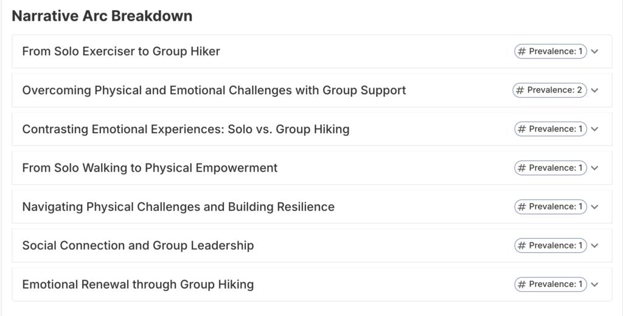Screen dimensions: 623x316
Task: Select 'Navigating Physical Challenges and Building Resilience' title
Action: (x=178, y=207)
